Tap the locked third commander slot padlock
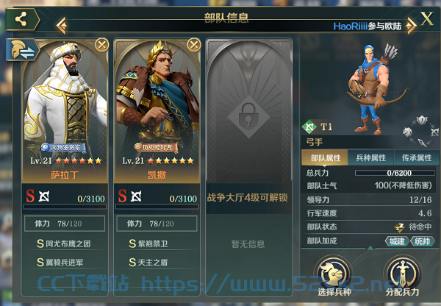This screenshot has height=306, width=441. pyautogui.click(x=248, y=116)
